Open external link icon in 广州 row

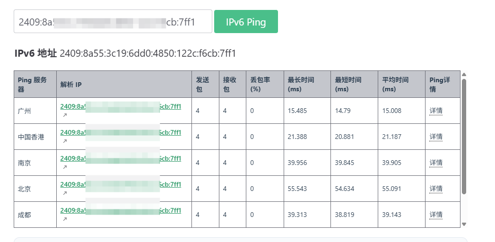point(65,115)
